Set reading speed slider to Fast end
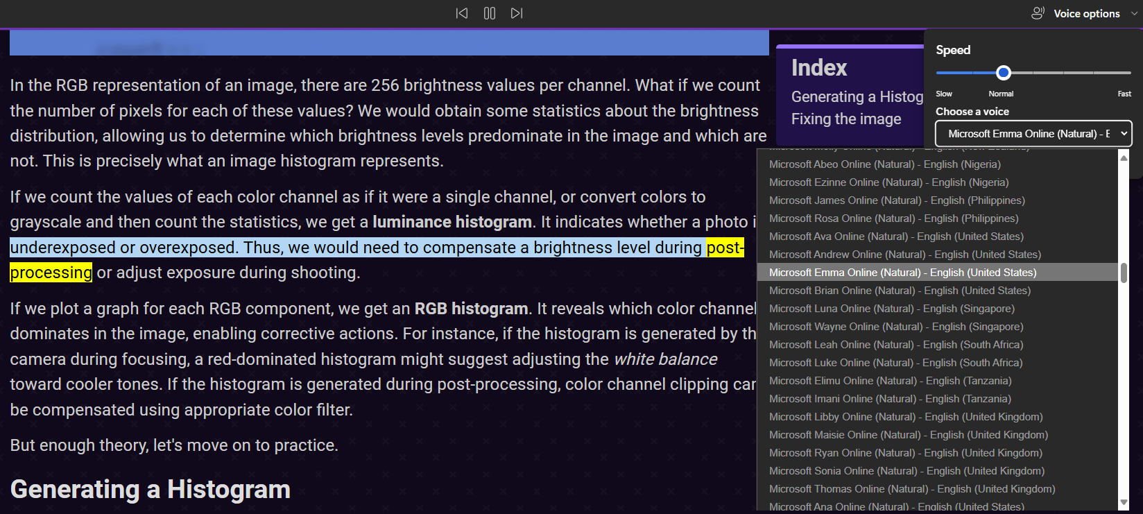1143x514 pixels. tap(1130, 73)
